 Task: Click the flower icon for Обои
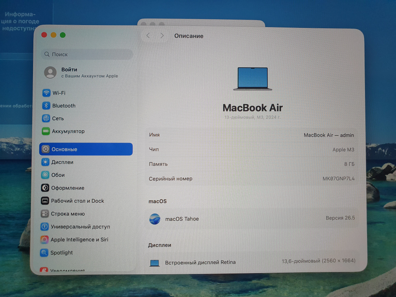[x=45, y=175]
